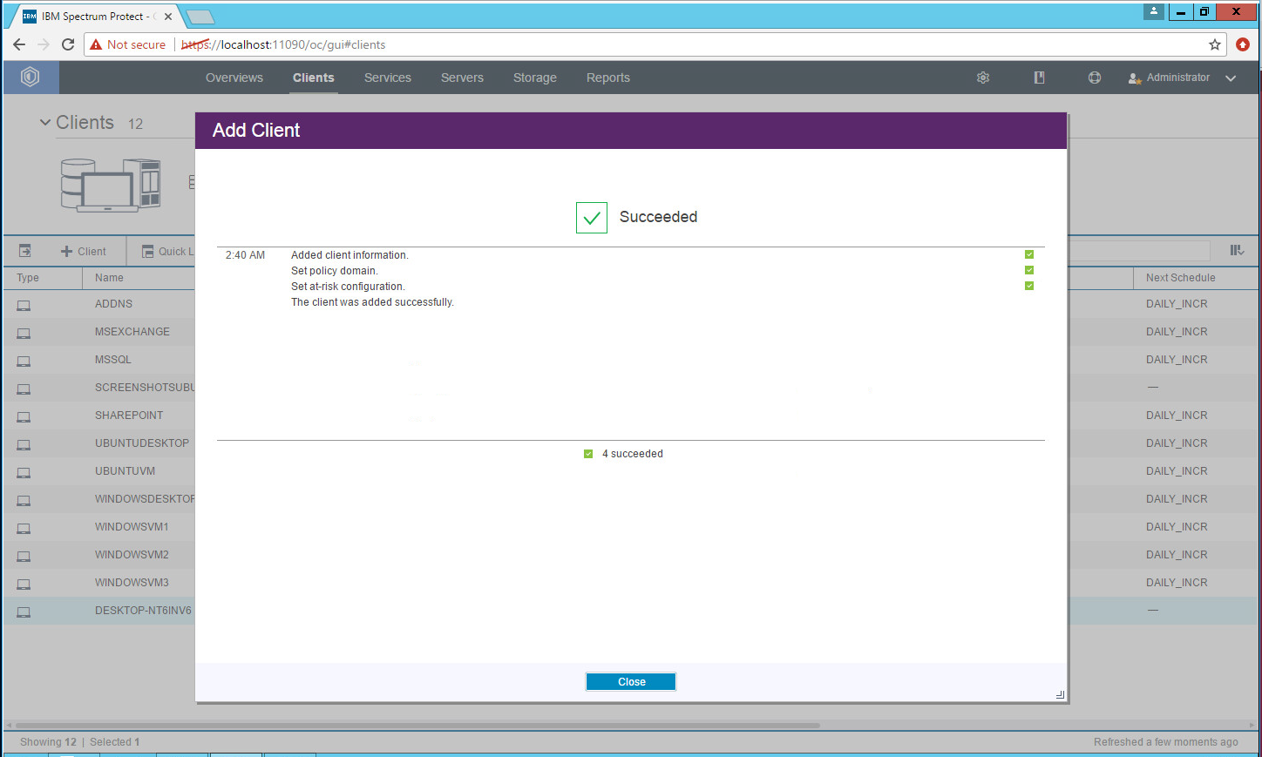Bookmark this page with the star icon
The height and width of the screenshot is (757, 1262).
click(x=1214, y=44)
